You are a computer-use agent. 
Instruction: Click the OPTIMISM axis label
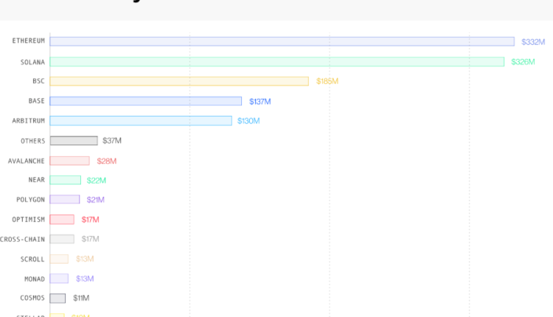(29, 220)
